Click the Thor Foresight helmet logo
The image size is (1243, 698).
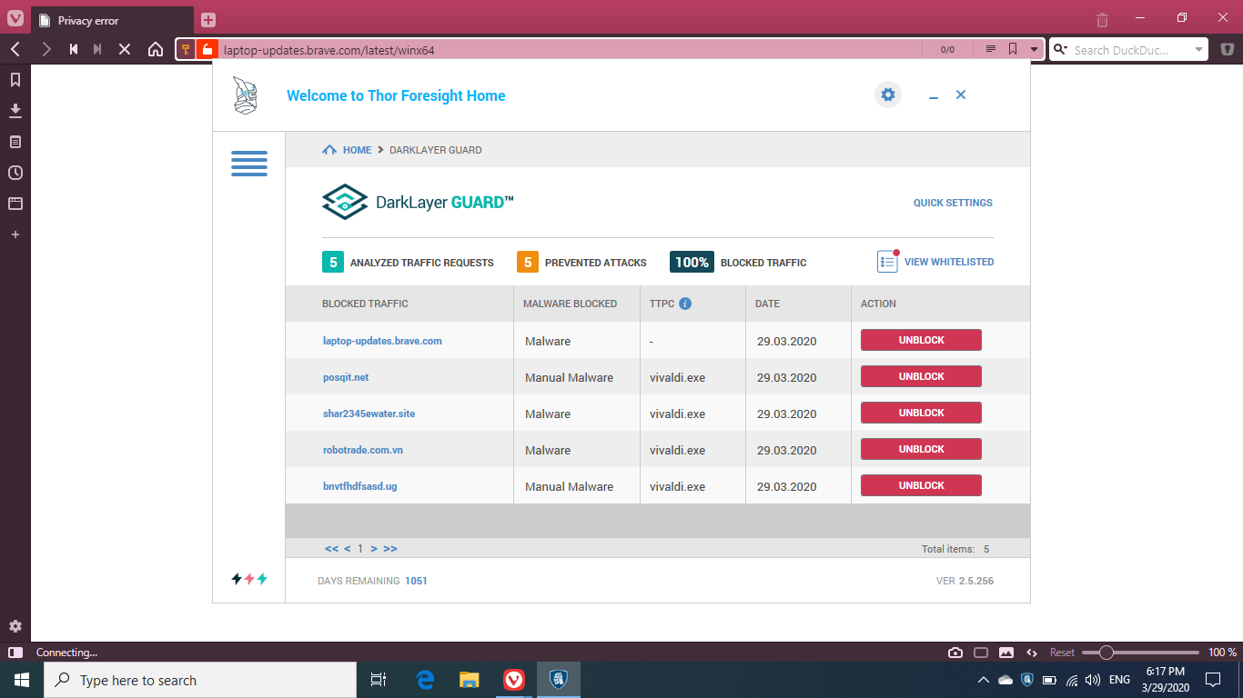pyautogui.click(x=246, y=95)
